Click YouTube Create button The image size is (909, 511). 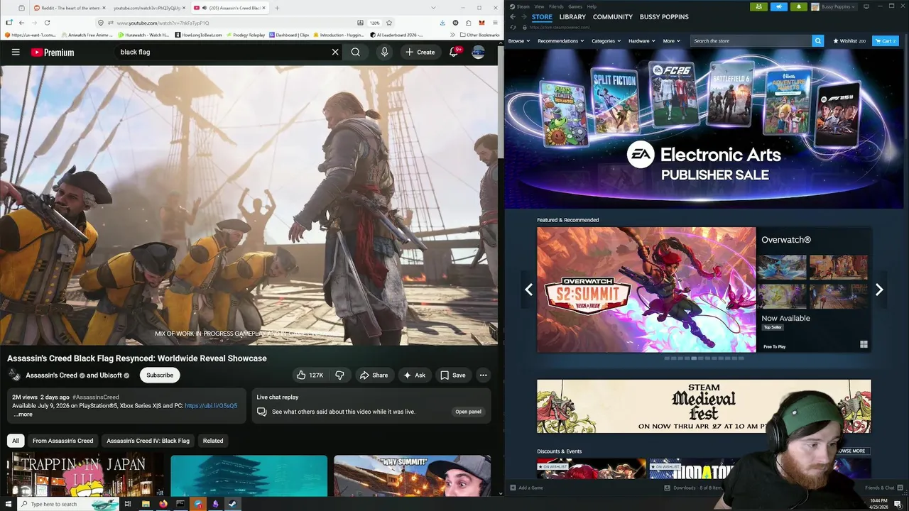pyautogui.click(x=420, y=52)
